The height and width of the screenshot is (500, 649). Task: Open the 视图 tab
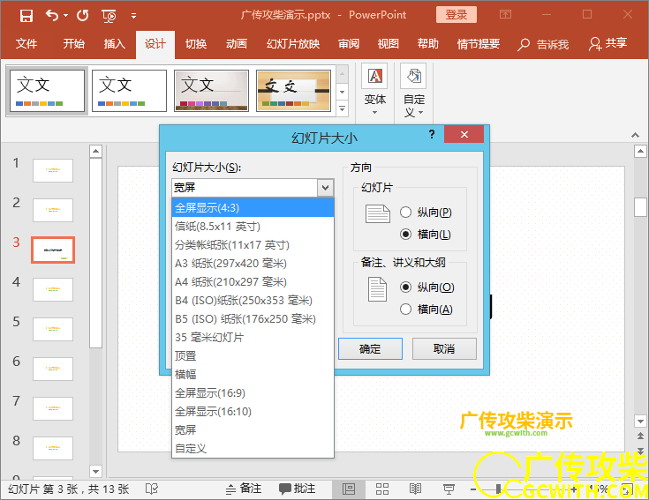[389, 44]
